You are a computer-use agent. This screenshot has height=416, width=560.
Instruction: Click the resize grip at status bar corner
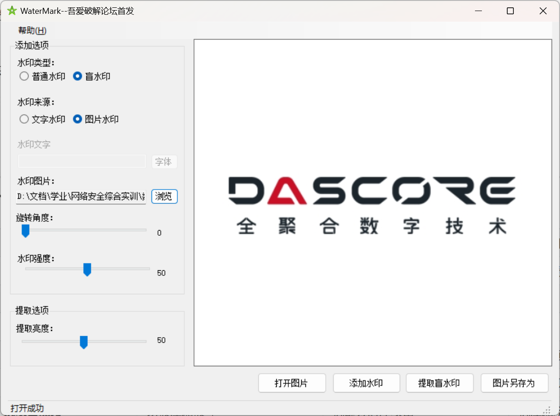[x=547, y=409]
